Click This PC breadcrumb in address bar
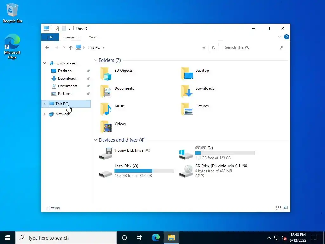 click(x=94, y=47)
